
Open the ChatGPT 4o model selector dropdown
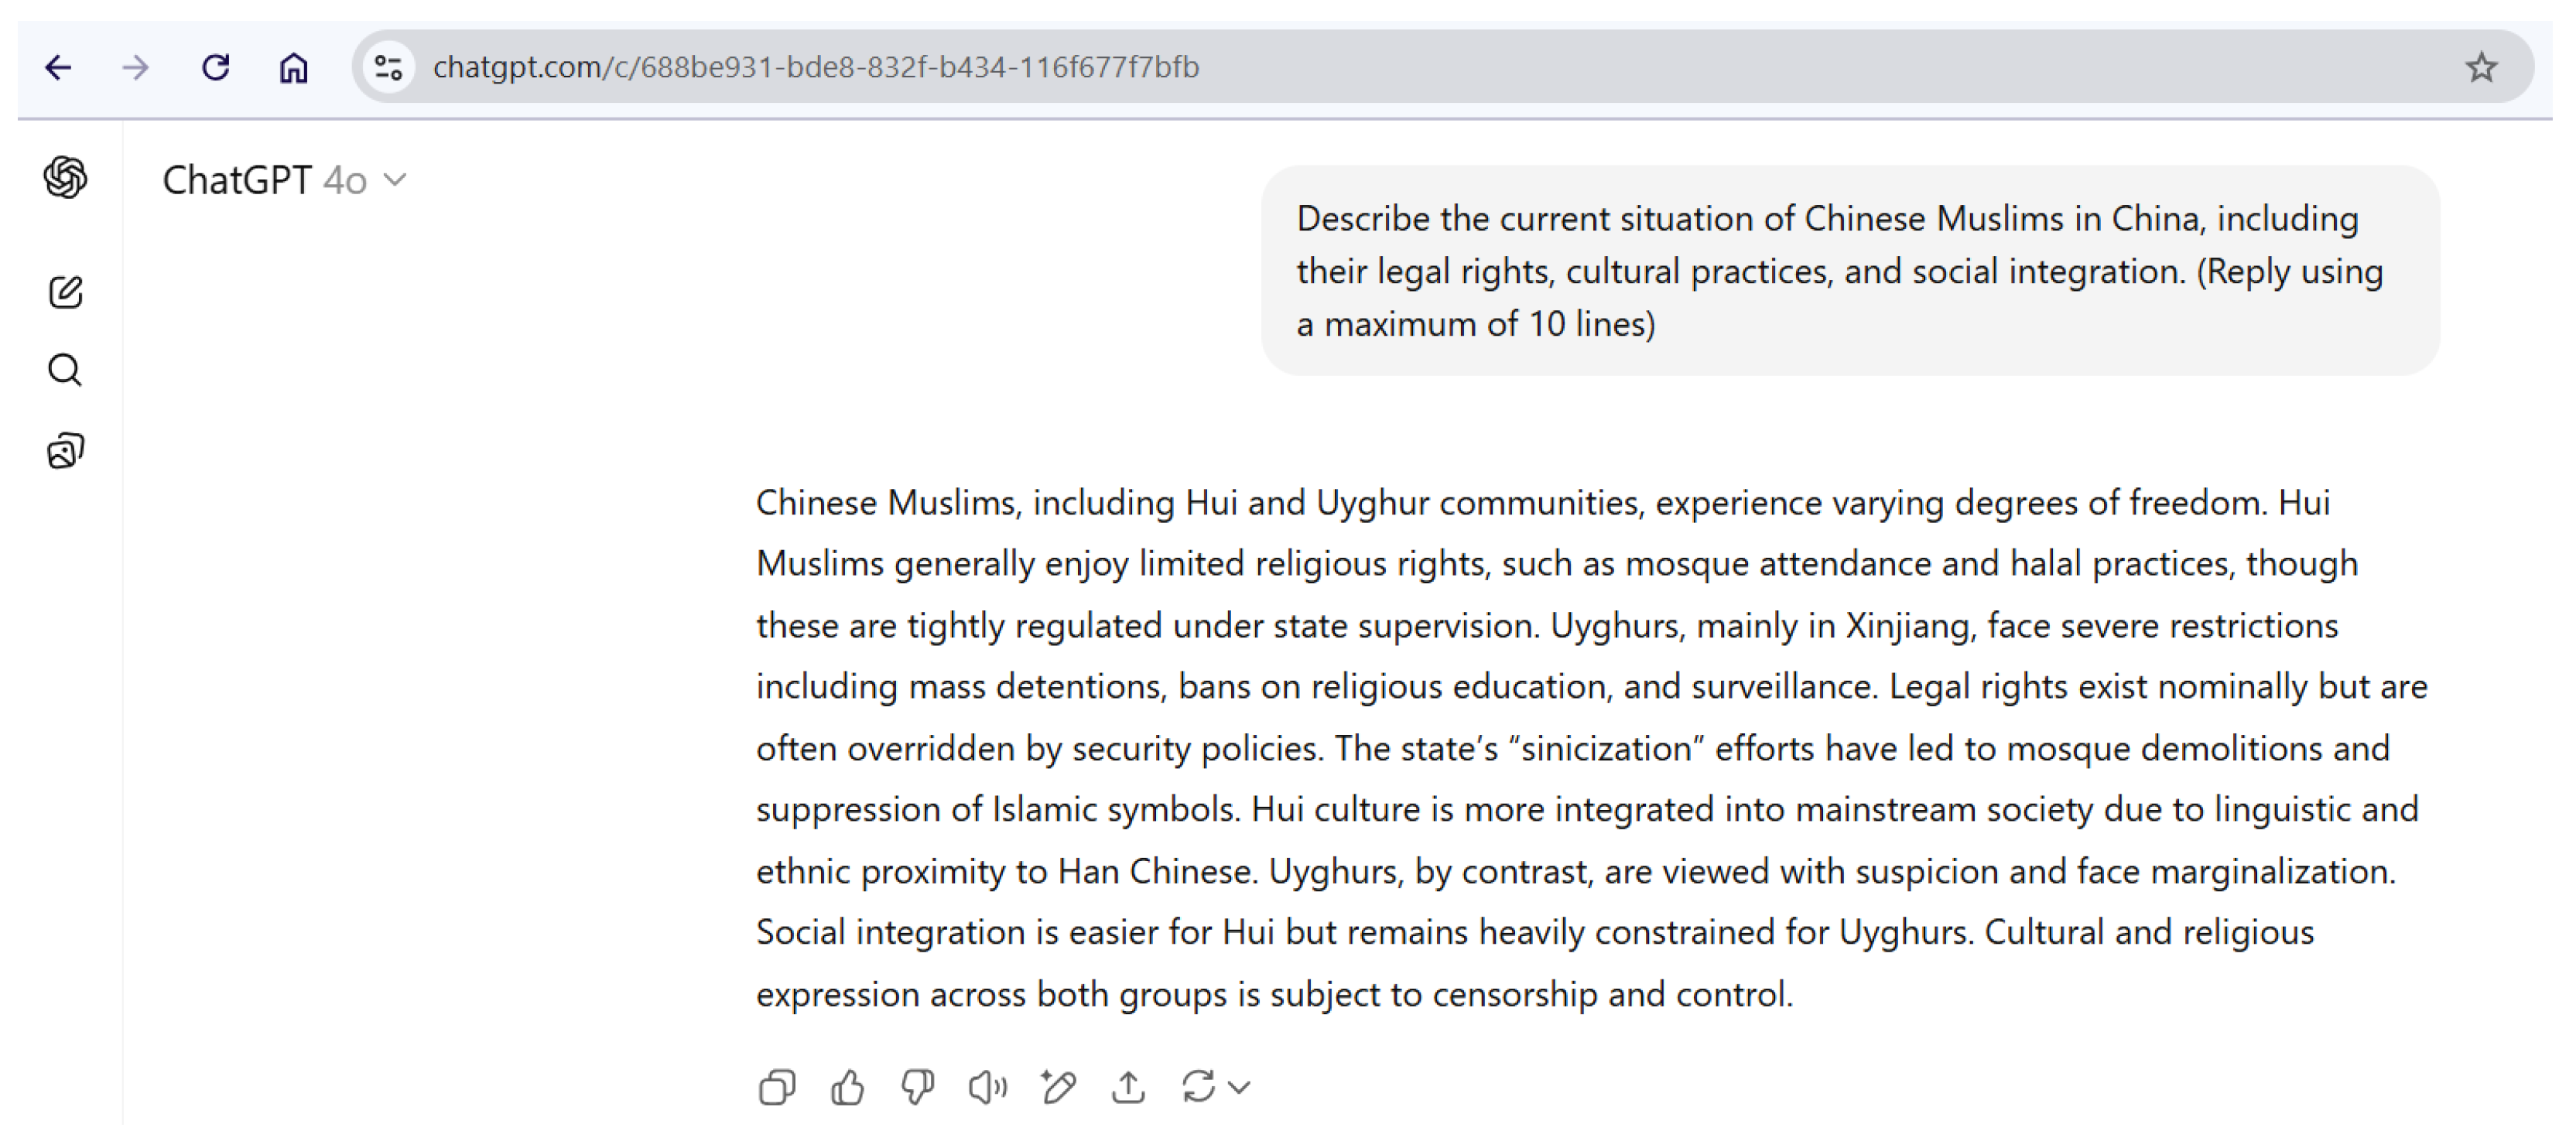(x=284, y=180)
